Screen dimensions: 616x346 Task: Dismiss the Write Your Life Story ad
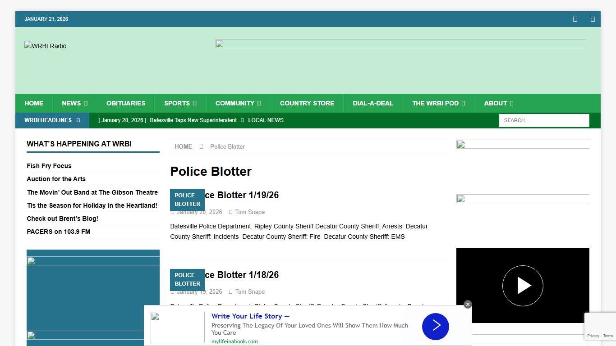pos(468,304)
